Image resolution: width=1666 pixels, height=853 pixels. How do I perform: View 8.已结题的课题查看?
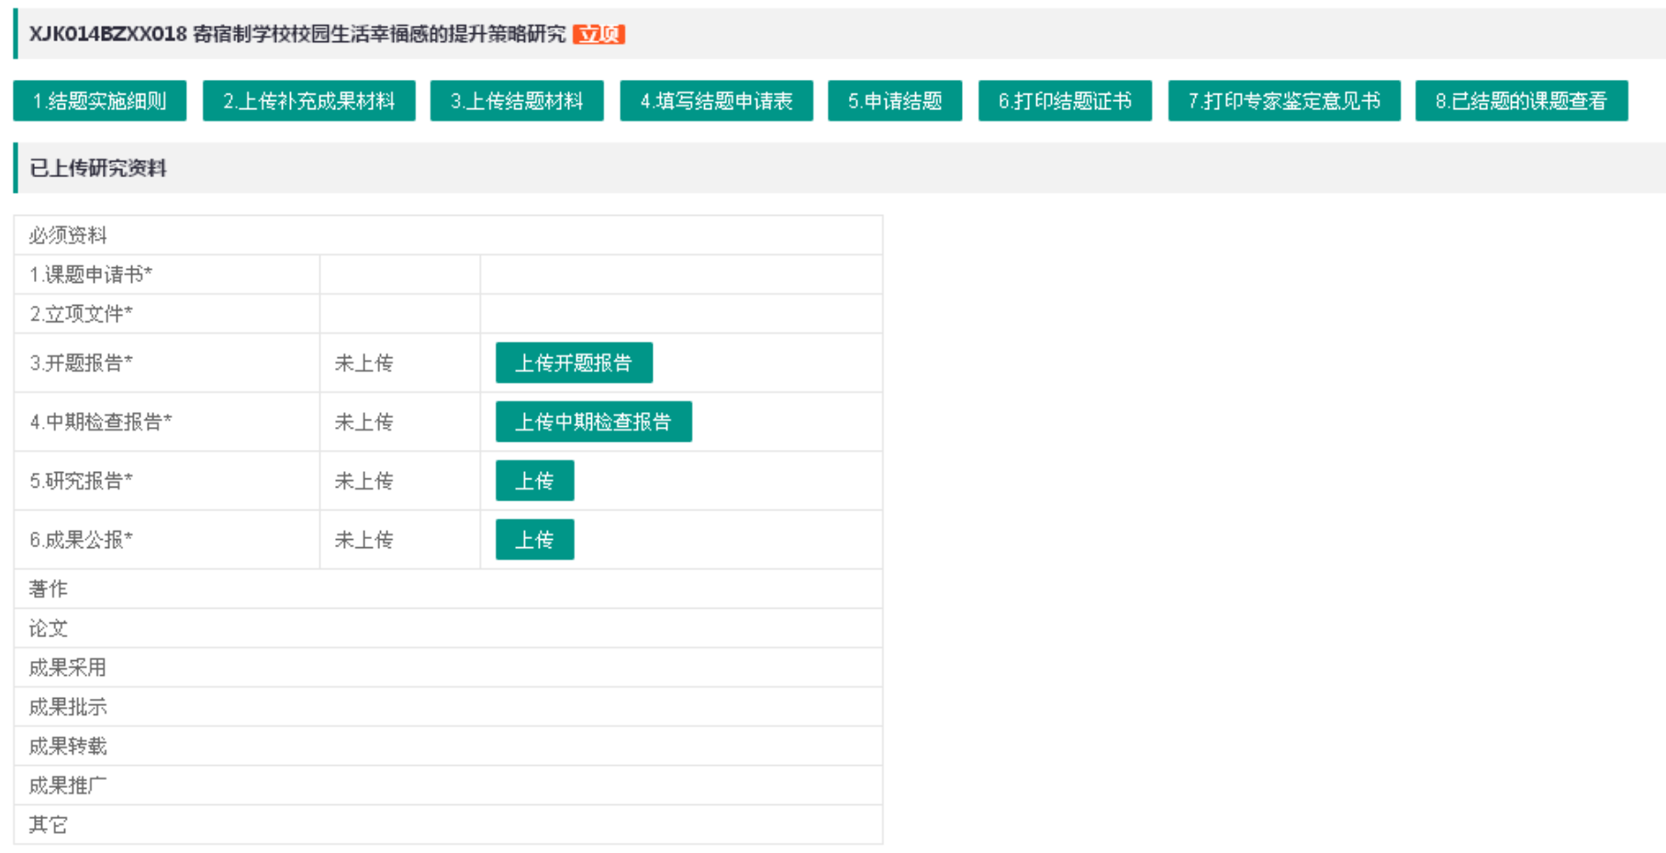(x=1521, y=101)
